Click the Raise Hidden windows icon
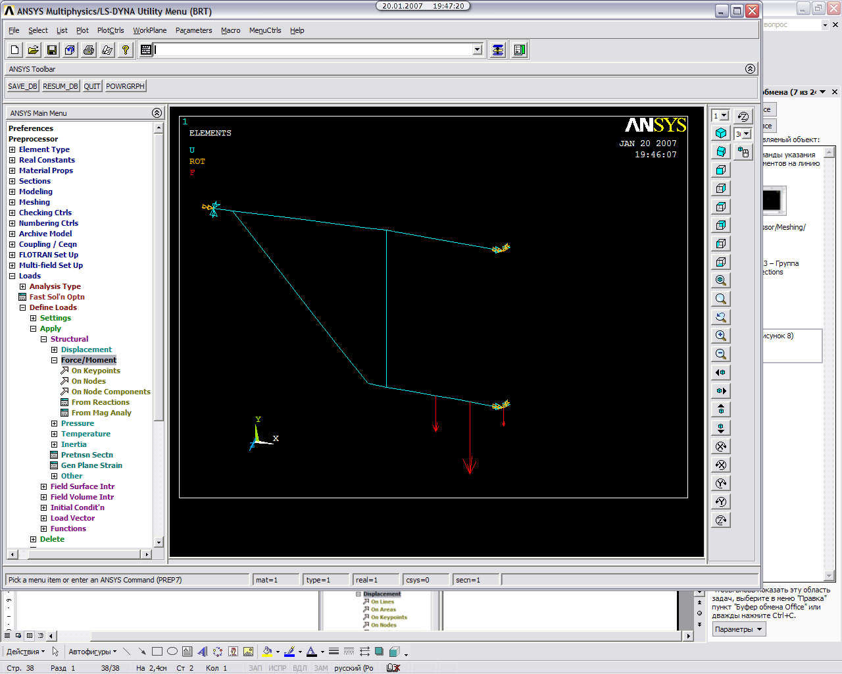This screenshot has height=674, width=842. point(498,50)
